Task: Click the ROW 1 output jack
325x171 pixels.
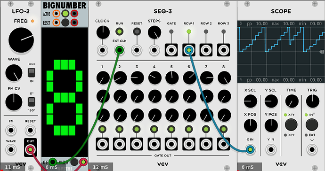Action: tap(188, 50)
